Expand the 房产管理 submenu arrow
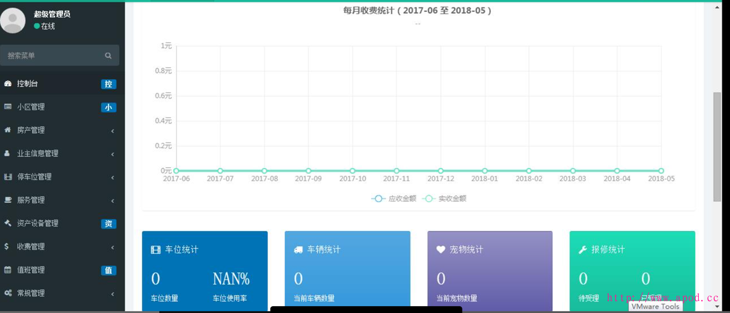The height and width of the screenshot is (313, 730). pyautogui.click(x=112, y=131)
